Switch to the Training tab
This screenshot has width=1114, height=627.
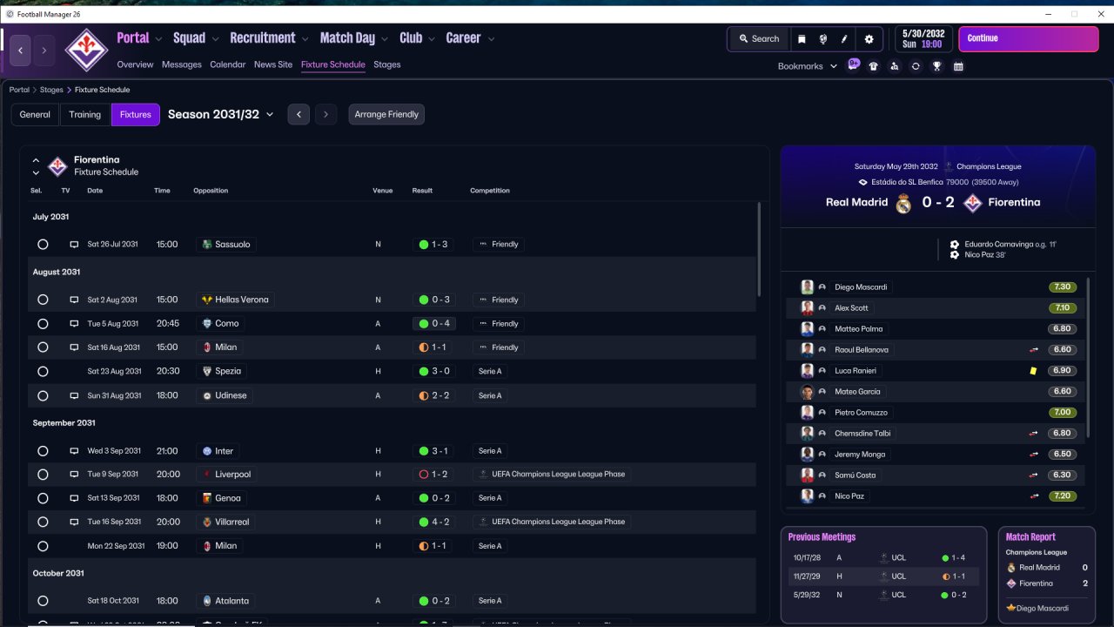pos(85,115)
